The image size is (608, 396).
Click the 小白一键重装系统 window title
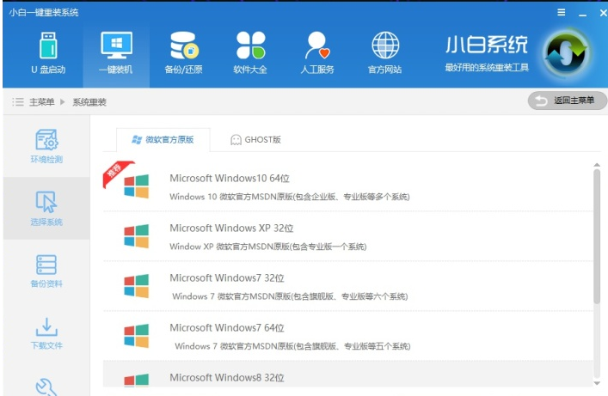click(x=44, y=12)
